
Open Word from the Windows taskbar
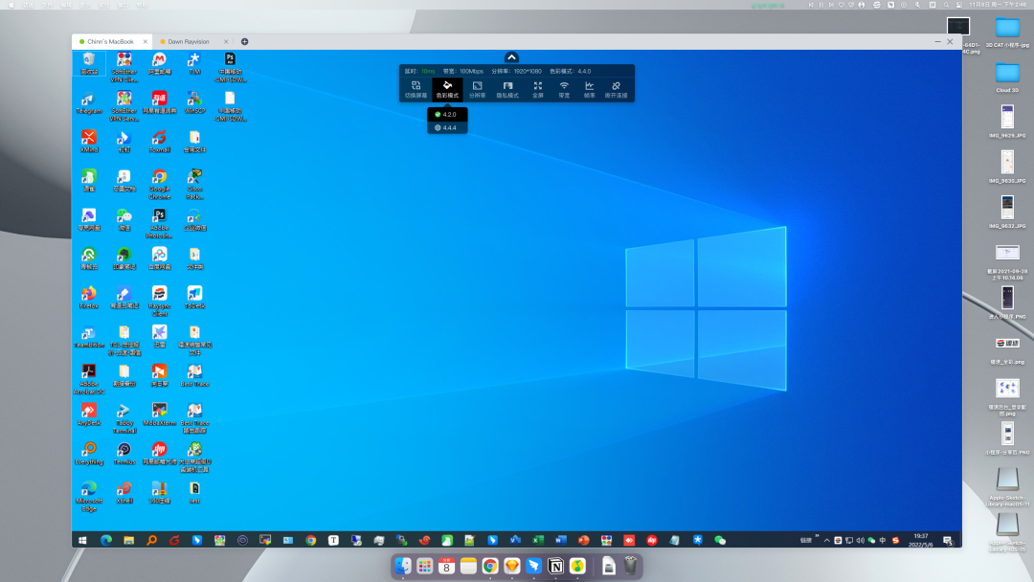(561, 540)
